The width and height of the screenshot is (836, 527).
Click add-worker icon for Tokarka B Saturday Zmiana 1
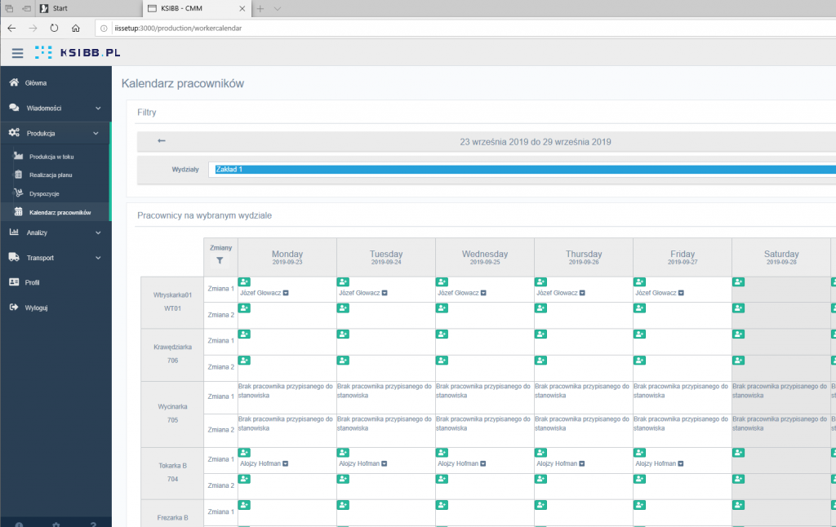point(738,453)
